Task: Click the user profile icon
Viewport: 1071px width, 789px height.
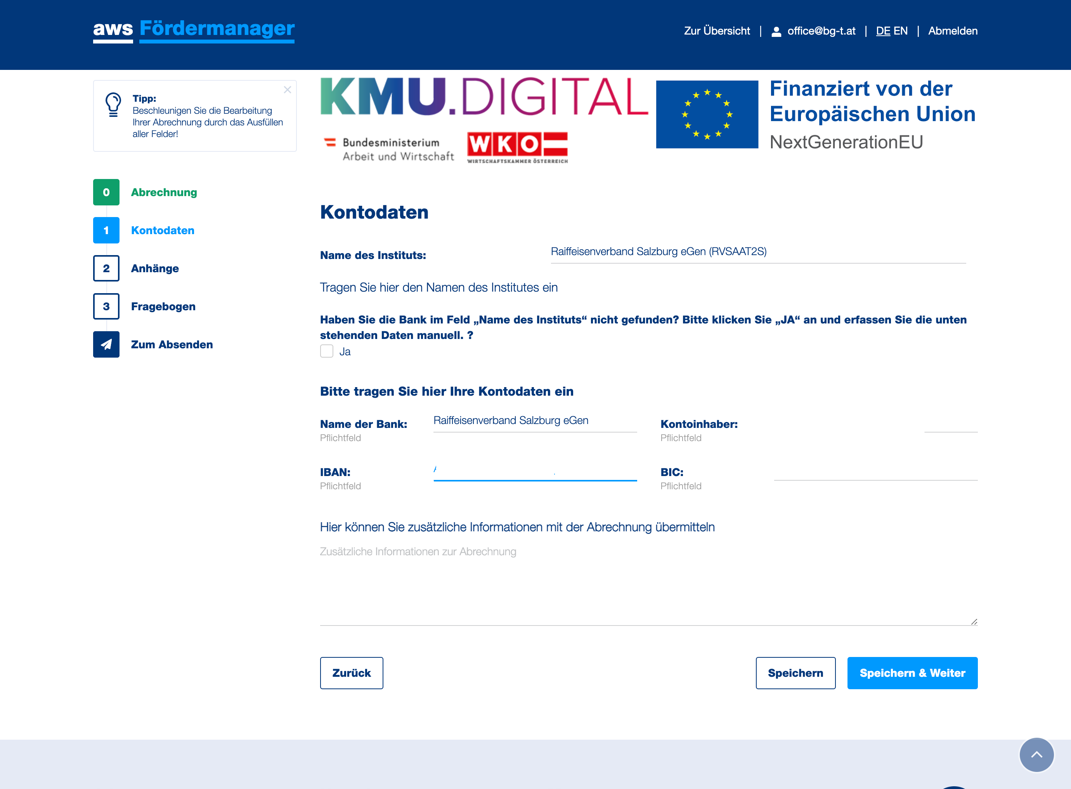Action: coord(776,31)
